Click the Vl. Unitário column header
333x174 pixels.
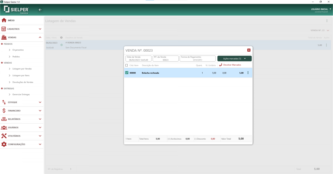211,65
